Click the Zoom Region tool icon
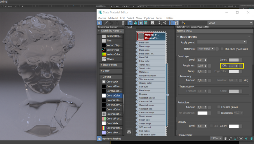254x144 pixels. (x=236, y=138)
